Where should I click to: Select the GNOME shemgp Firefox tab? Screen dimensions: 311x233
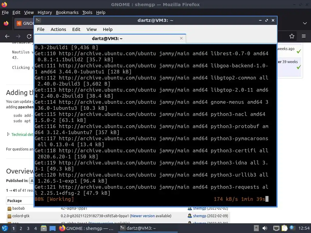(x=24, y=23)
